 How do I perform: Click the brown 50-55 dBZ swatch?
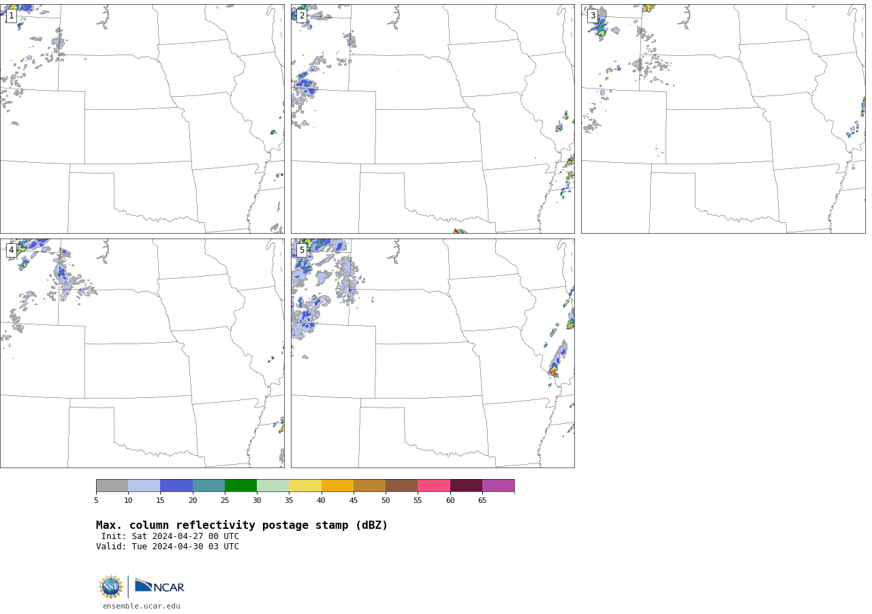tap(401, 485)
